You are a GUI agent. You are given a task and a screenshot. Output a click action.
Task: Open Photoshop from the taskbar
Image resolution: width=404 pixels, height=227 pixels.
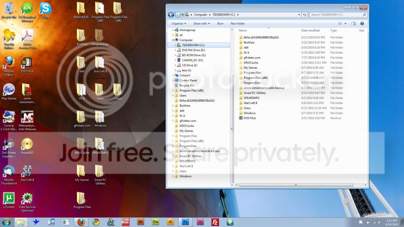[185, 222]
